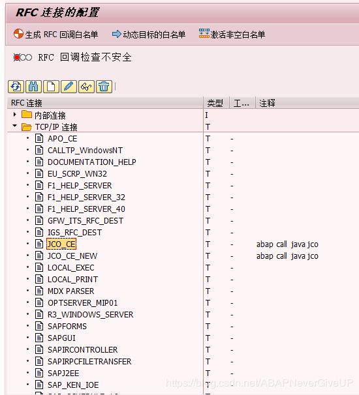
Task: Click the document icon beside JCO_CE_NEW
Action: (39, 256)
